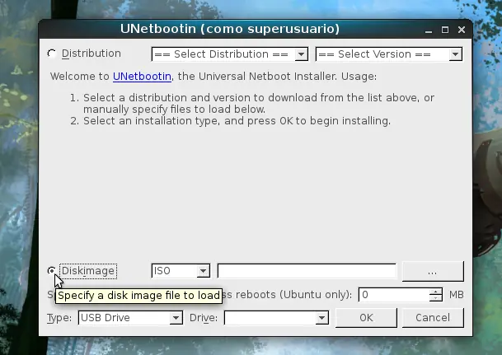This screenshot has height=355, width=502.
Task: Open the ISO image type dropdown
Action: [x=181, y=271]
